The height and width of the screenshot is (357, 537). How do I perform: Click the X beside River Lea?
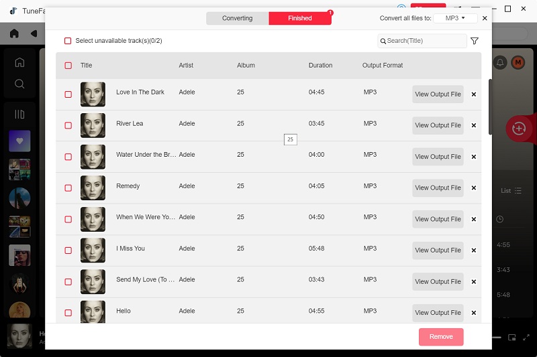[x=473, y=125]
